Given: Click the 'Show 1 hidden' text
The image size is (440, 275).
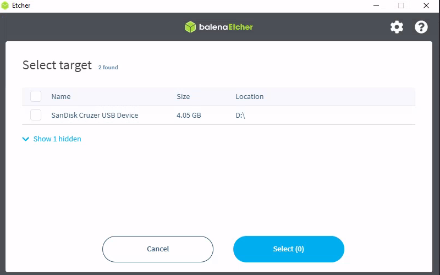Looking at the screenshot, I should click(x=57, y=139).
